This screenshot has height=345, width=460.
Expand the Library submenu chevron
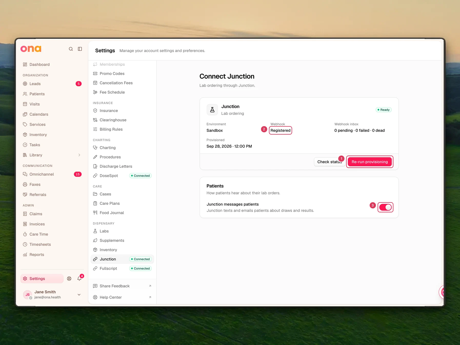(x=79, y=155)
